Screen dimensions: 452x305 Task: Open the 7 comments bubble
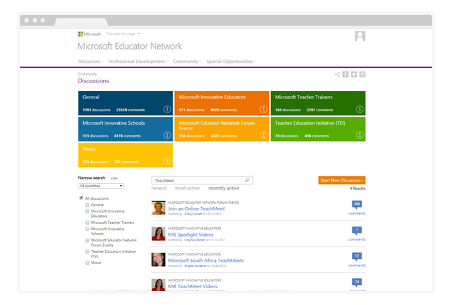tap(357, 231)
